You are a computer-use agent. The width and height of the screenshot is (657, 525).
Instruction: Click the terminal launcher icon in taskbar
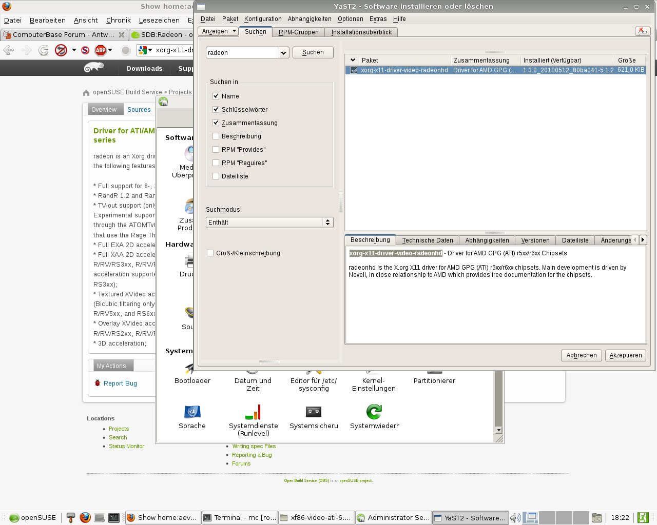[x=114, y=518]
